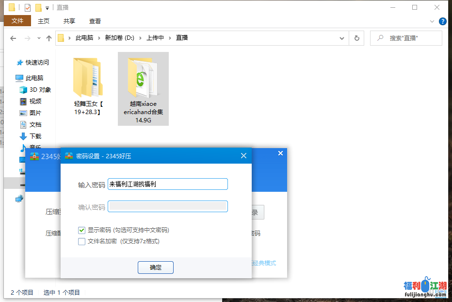Uncheck the 显示密码 checkbox
452x302 pixels.
pos(82,230)
